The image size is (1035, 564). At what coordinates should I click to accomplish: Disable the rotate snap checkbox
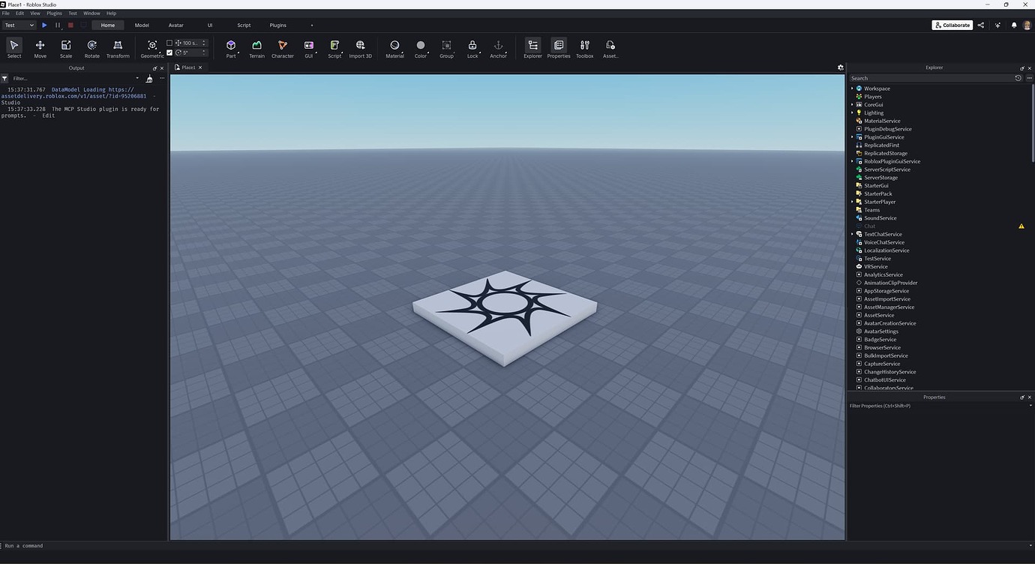click(x=169, y=52)
